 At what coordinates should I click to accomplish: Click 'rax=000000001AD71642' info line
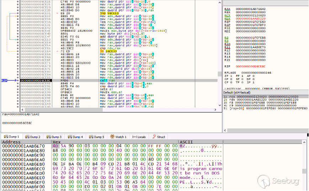pyautogui.click(x=21, y=114)
